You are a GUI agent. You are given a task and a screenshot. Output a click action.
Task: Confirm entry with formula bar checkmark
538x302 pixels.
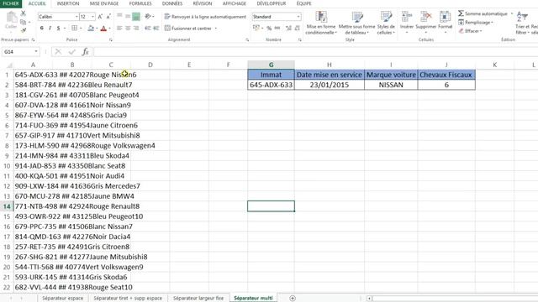point(71,52)
